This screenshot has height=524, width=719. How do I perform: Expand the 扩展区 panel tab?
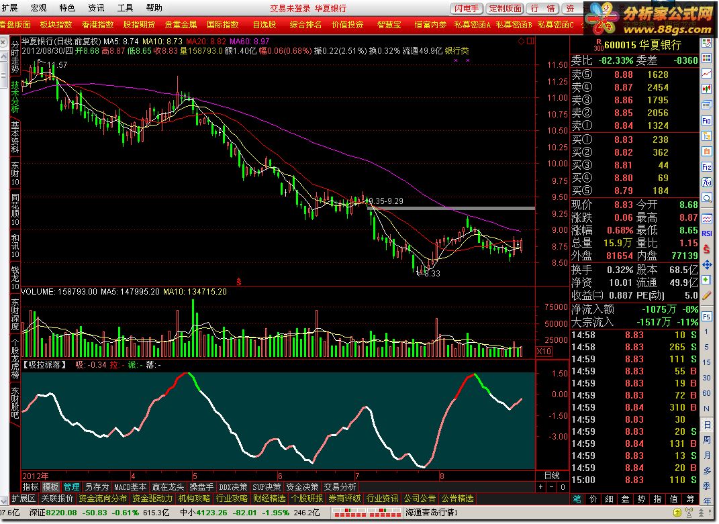pos(23,499)
